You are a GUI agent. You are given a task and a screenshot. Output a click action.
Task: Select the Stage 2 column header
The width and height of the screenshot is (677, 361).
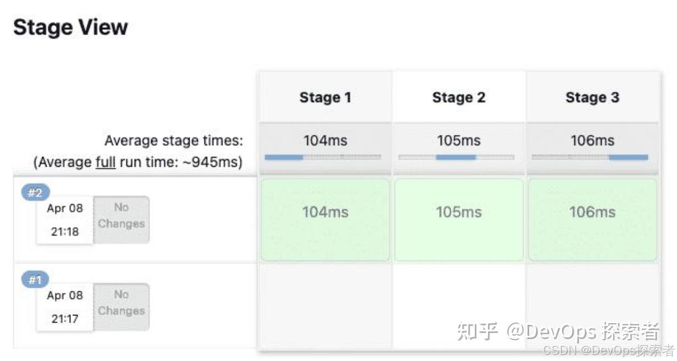459,97
